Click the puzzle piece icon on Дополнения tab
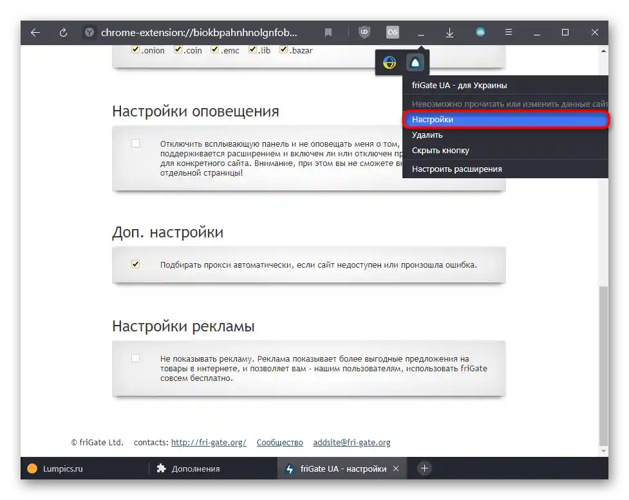This screenshot has width=629, height=500. 161,468
